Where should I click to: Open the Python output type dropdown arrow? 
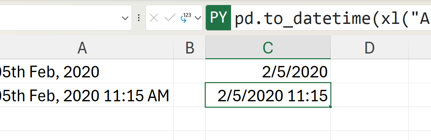click(198, 18)
